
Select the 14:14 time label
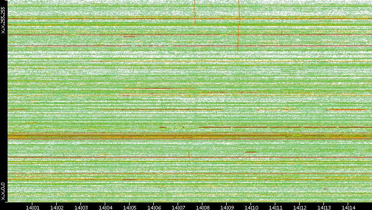348,207
